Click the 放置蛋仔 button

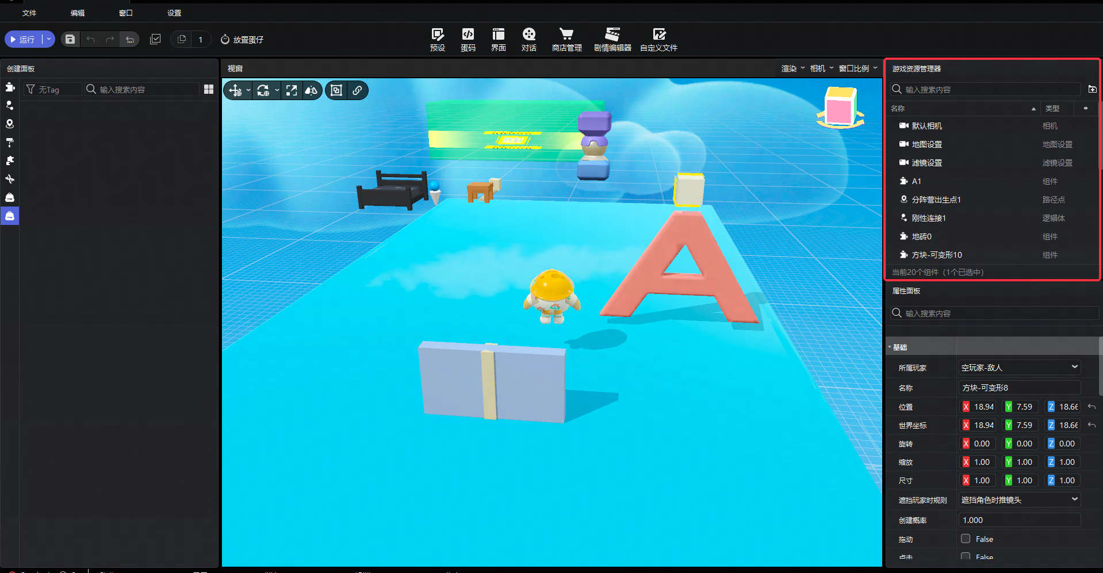242,39
